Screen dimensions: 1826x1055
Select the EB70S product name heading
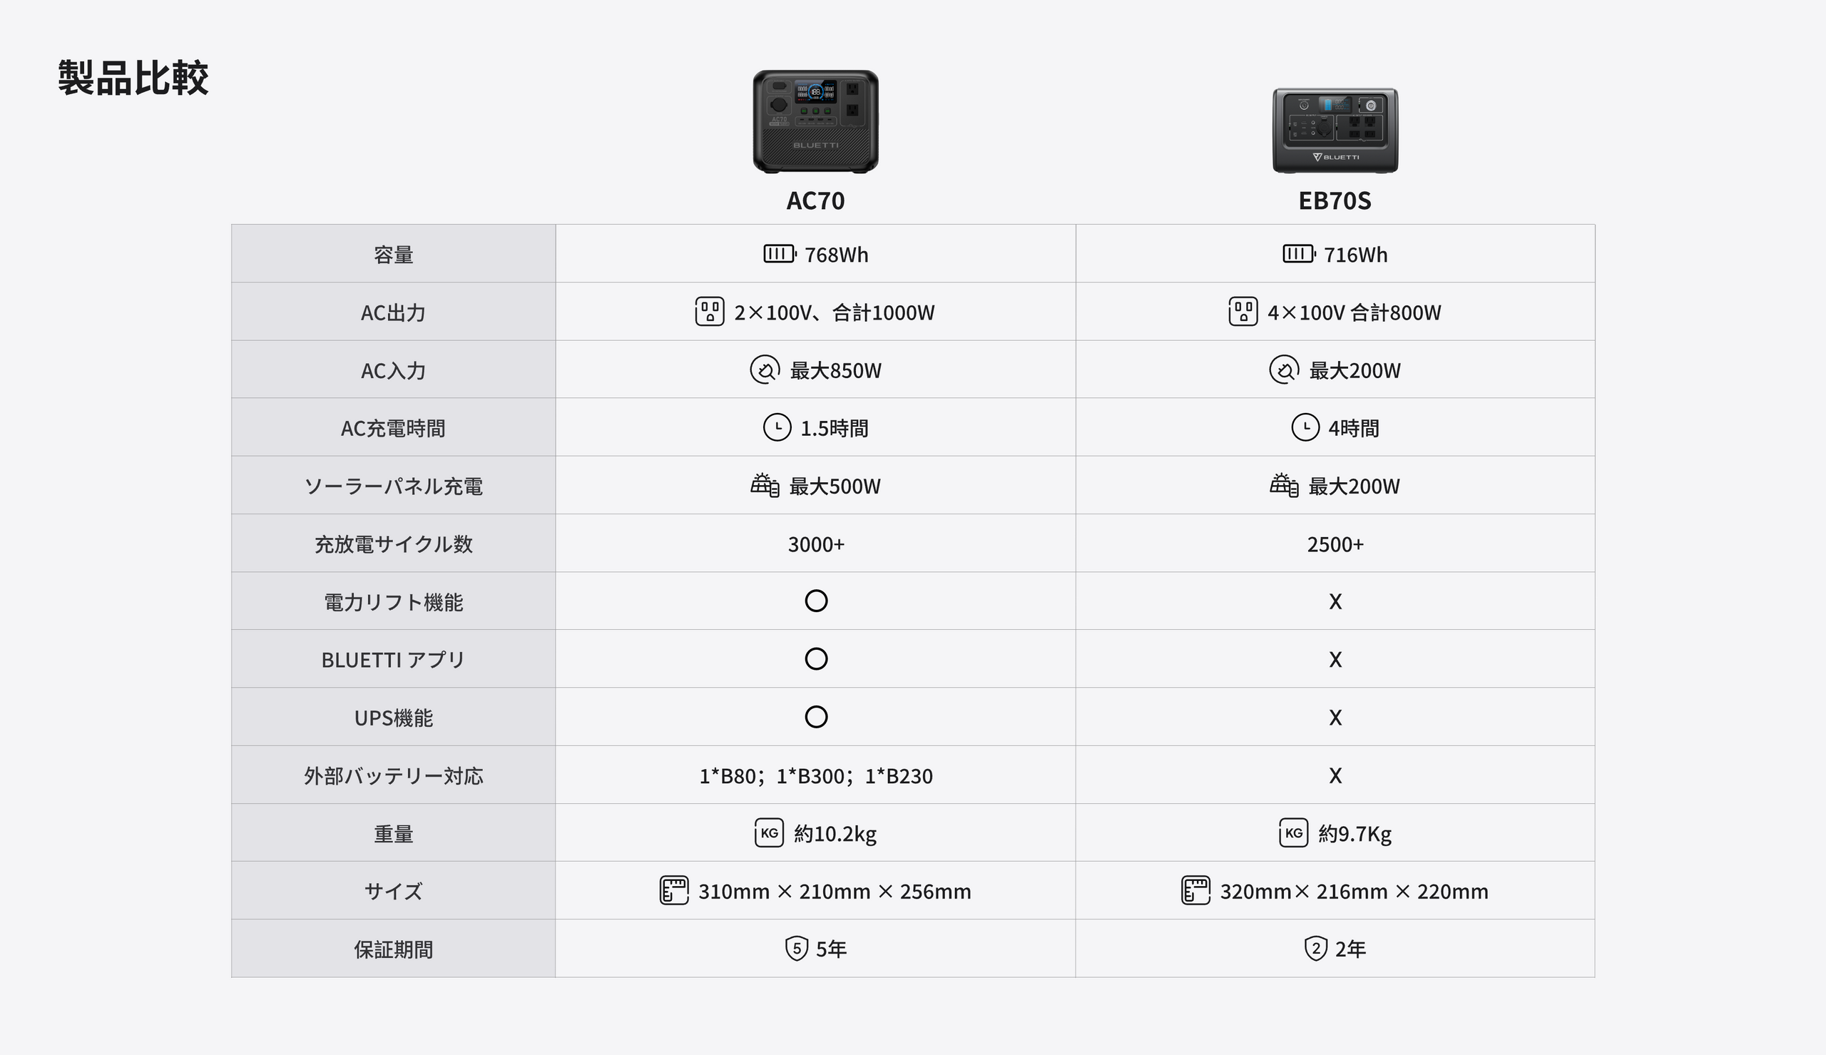pos(1335,200)
